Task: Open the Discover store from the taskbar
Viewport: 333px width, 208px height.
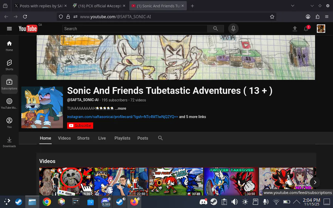Action: pos(90,202)
